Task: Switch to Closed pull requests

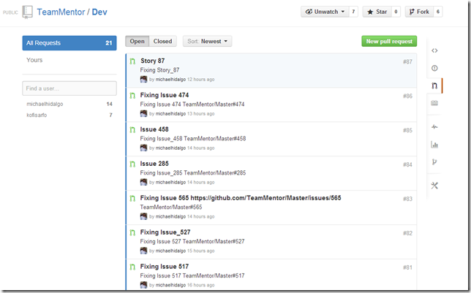Action: click(162, 42)
